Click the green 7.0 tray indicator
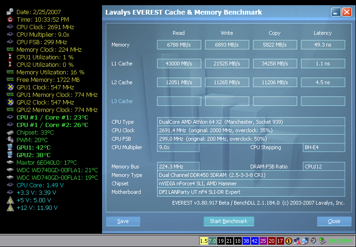Viewport: 356px width, 247px height. click(212, 241)
